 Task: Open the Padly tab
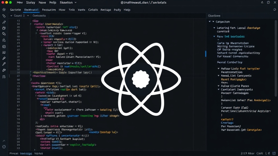pos(117,10)
